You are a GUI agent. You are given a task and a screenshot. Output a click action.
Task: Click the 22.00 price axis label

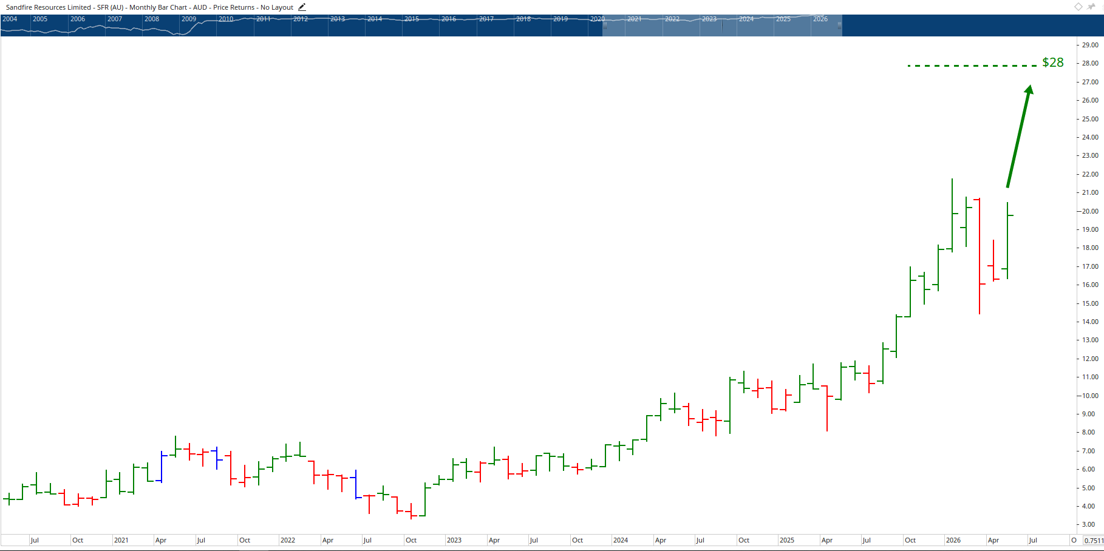(x=1090, y=174)
